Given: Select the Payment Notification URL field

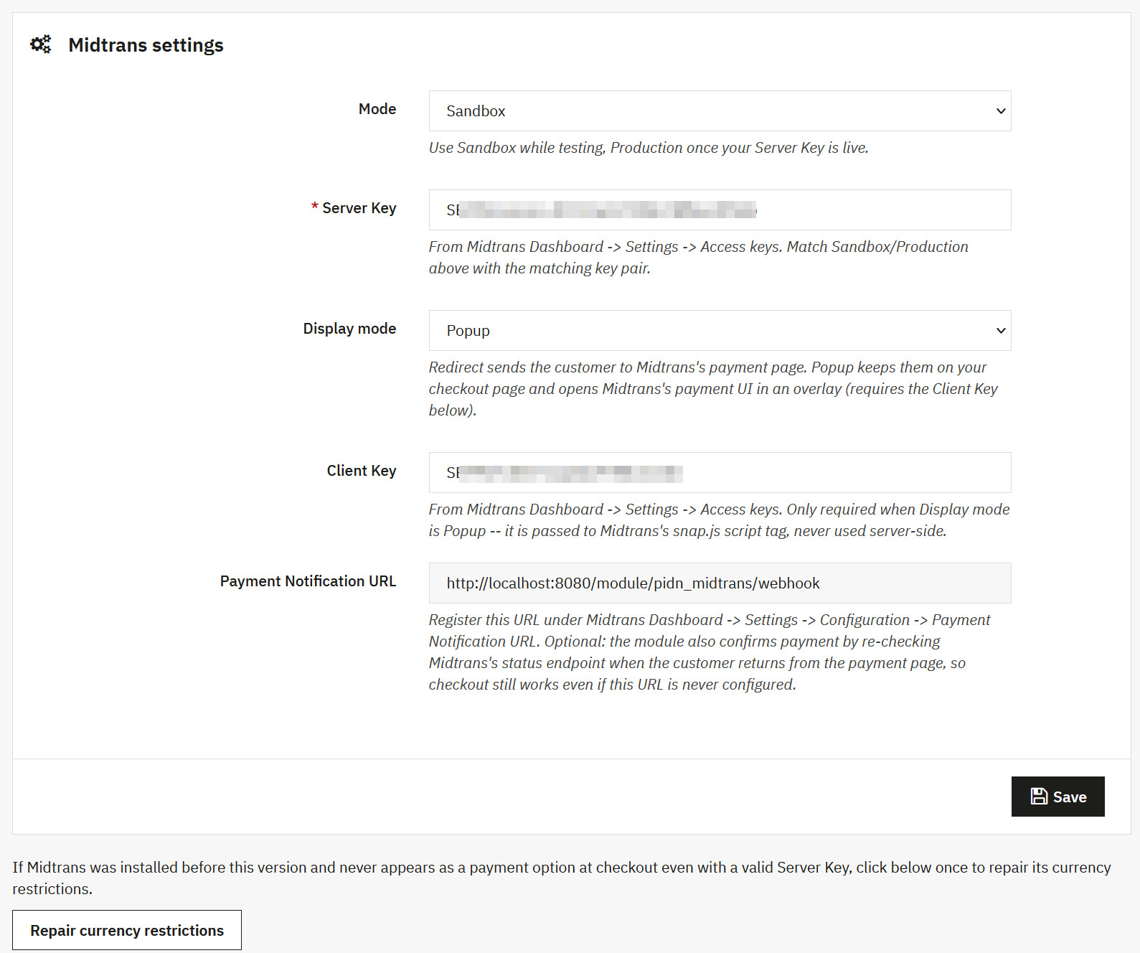Looking at the screenshot, I should (720, 583).
